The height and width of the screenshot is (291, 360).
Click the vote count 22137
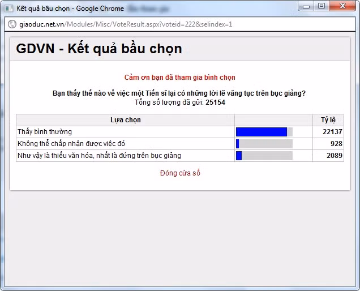tap(332, 132)
